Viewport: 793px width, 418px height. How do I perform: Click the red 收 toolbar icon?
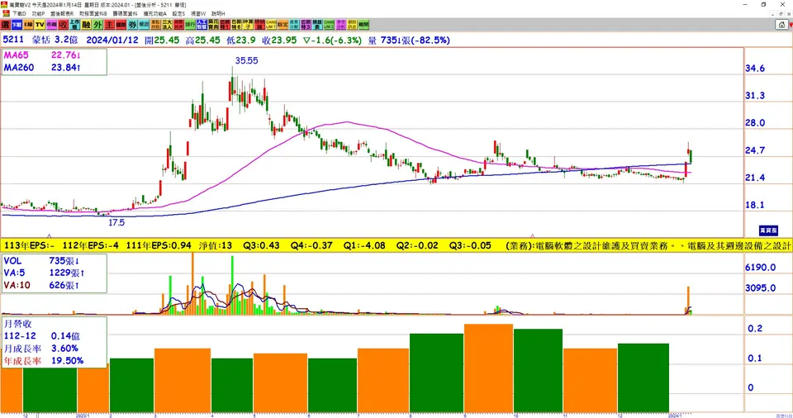(64, 24)
